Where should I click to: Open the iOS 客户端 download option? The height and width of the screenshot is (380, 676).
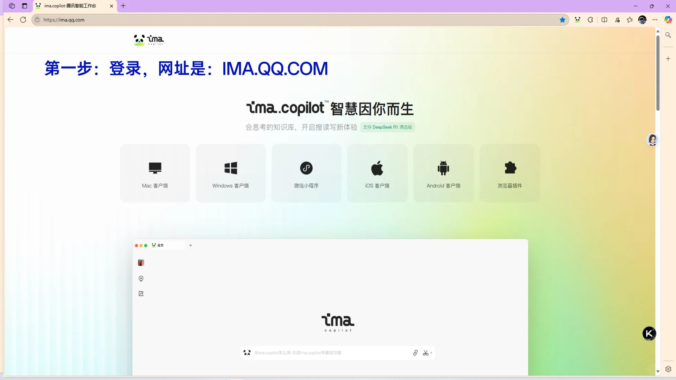click(x=377, y=173)
